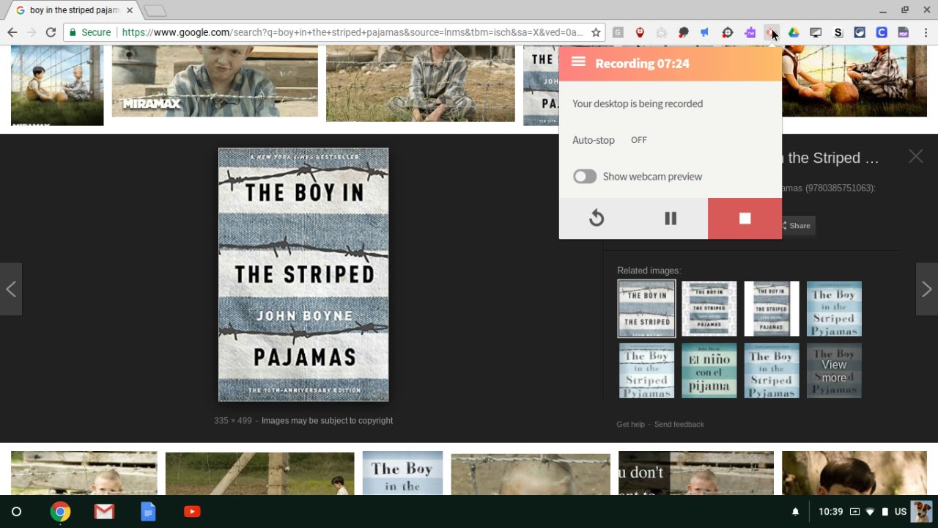Open El niño con el pijama image
The width and height of the screenshot is (938, 528).
tap(709, 371)
